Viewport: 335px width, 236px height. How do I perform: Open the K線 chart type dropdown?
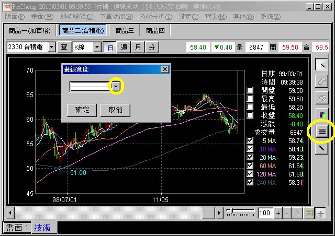click(x=97, y=47)
